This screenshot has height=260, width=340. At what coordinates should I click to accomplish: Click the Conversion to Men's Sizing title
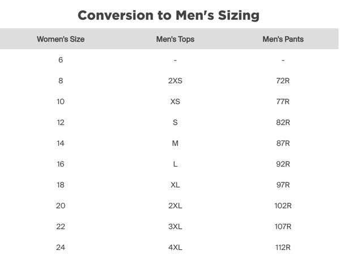click(x=168, y=16)
